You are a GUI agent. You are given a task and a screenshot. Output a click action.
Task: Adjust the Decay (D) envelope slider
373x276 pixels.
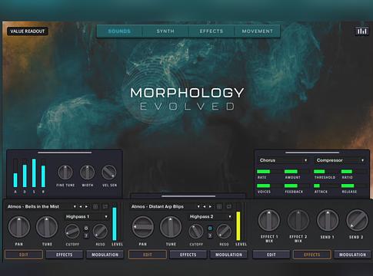25,173
